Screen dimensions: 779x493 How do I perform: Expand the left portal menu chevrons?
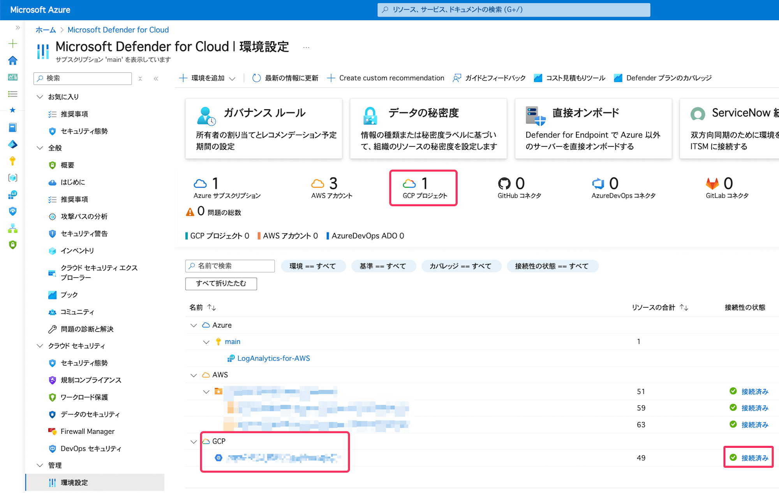click(18, 28)
